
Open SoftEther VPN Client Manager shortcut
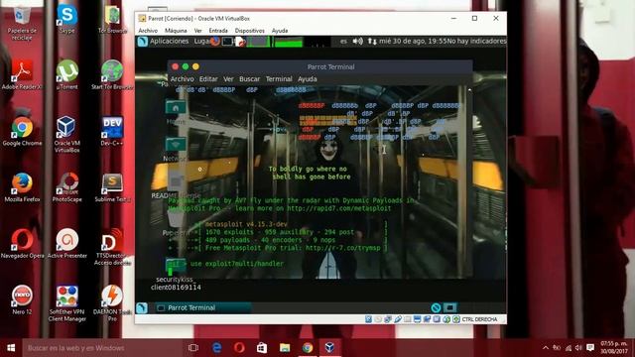coord(66,303)
